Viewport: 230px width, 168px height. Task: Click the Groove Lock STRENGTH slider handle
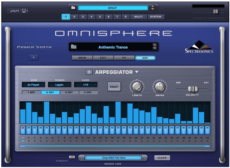[x=72, y=157]
